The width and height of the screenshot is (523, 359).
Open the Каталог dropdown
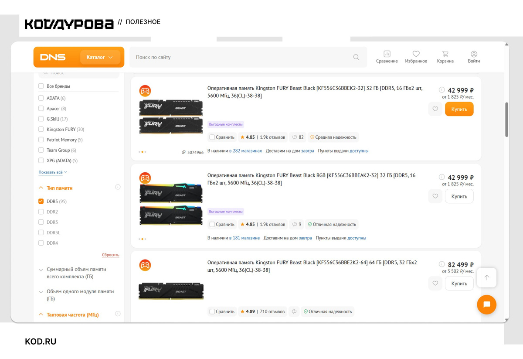[x=100, y=57]
